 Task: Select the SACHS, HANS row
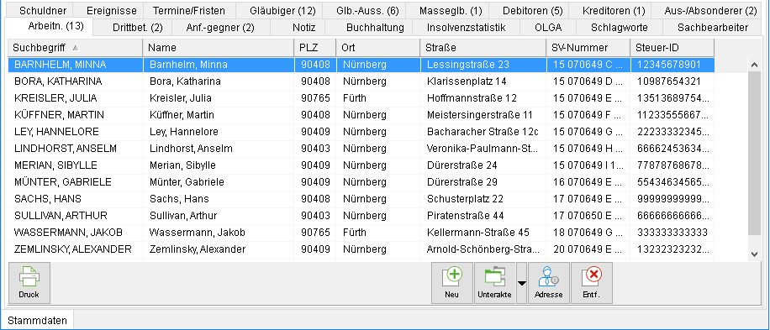[x=361, y=199]
